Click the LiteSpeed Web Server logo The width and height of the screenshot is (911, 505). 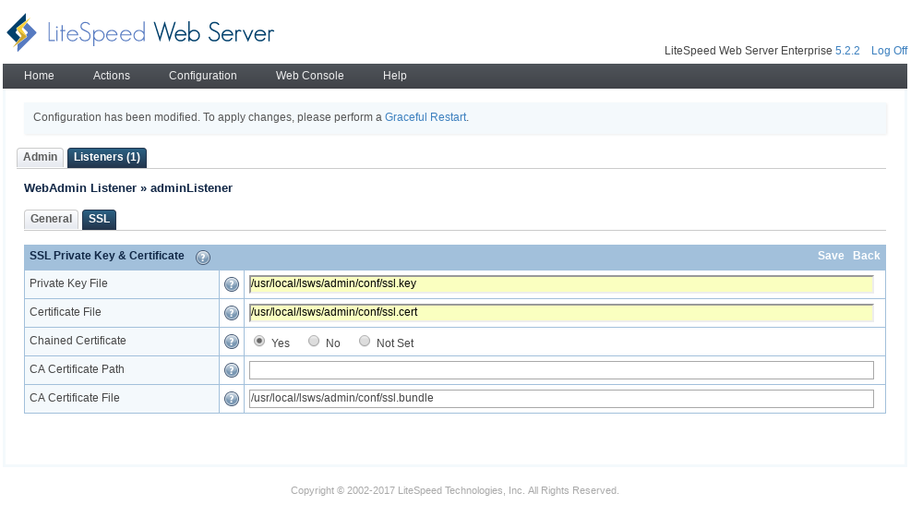click(140, 32)
